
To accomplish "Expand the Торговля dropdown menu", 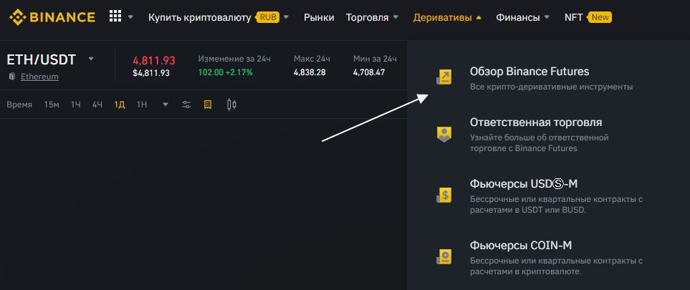I will click(372, 17).
